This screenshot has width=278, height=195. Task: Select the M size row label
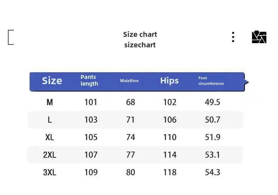click(50, 102)
